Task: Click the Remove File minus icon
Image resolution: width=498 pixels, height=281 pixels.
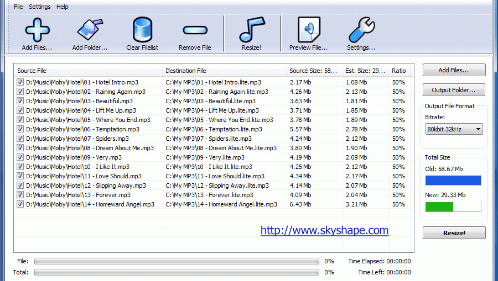Action: tap(195, 30)
